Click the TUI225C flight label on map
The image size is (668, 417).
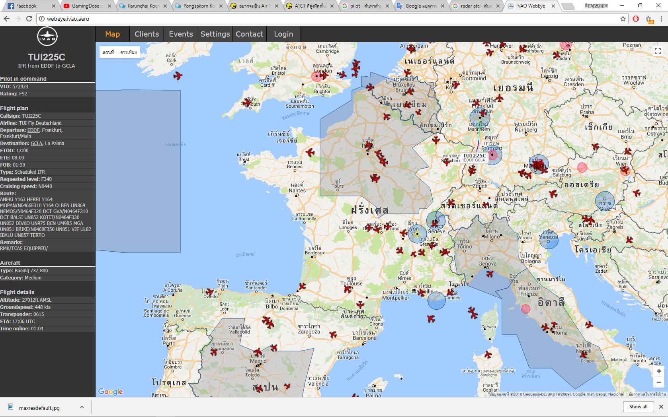pos(475,157)
